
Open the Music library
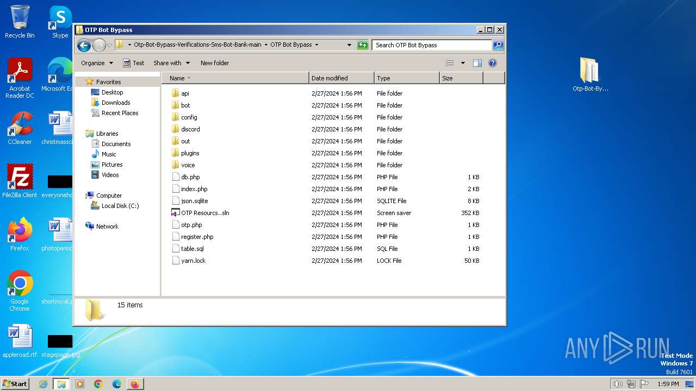(108, 154)
